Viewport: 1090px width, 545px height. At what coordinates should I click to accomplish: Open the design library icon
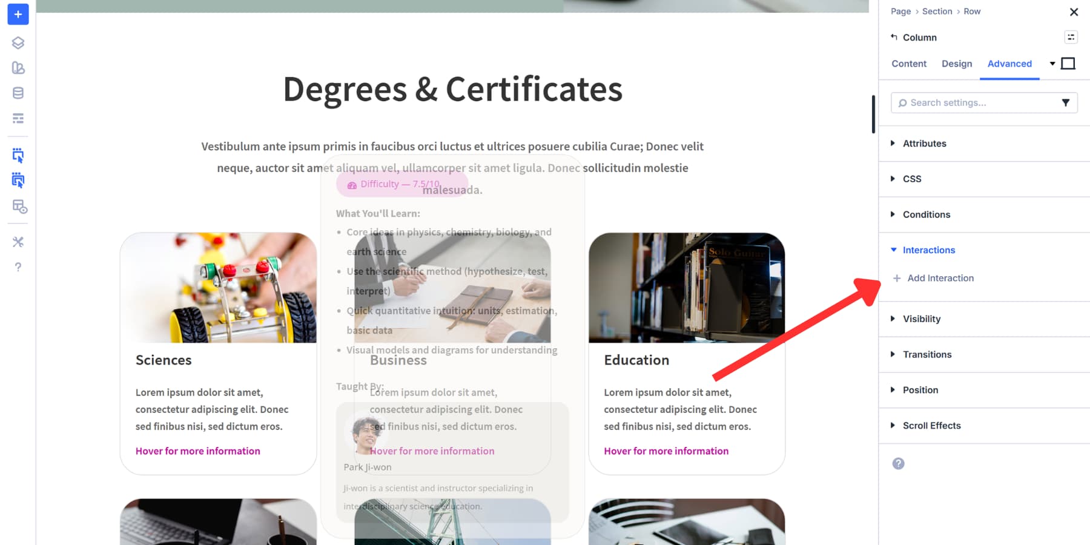(18, 68)
